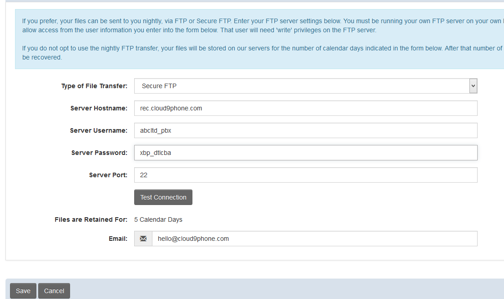Image resolution: width=504 pixels, height=299 pixels.
Task: Click the 'Type of File Transfer:' label
Action: (x=94, y=86)
